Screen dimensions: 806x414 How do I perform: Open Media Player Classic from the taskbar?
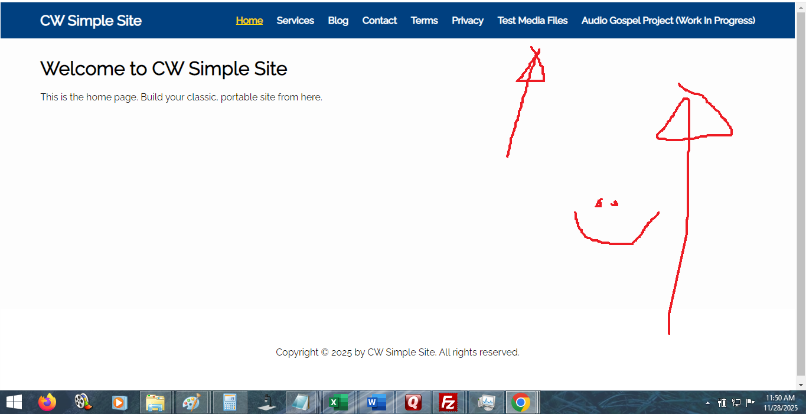pyautogui.click(x=83, y=402)
